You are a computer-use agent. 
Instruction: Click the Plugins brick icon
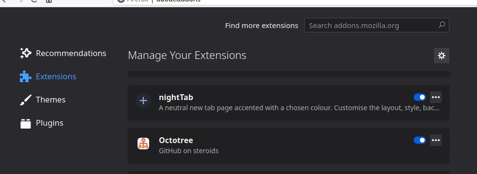point(26,123)
